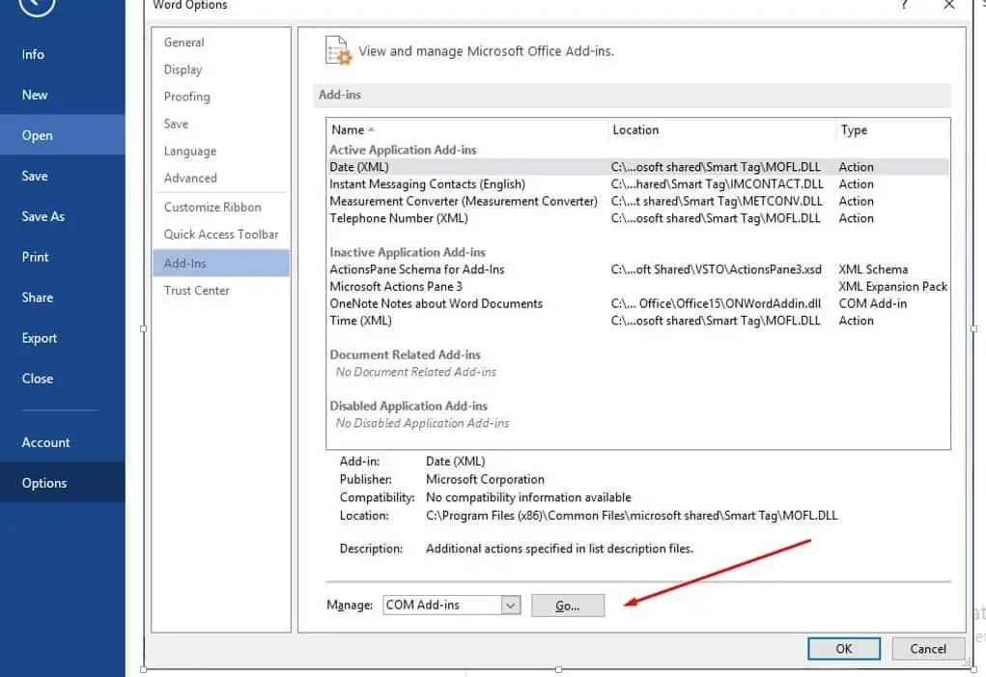Open the Display options category

(221, 70)
